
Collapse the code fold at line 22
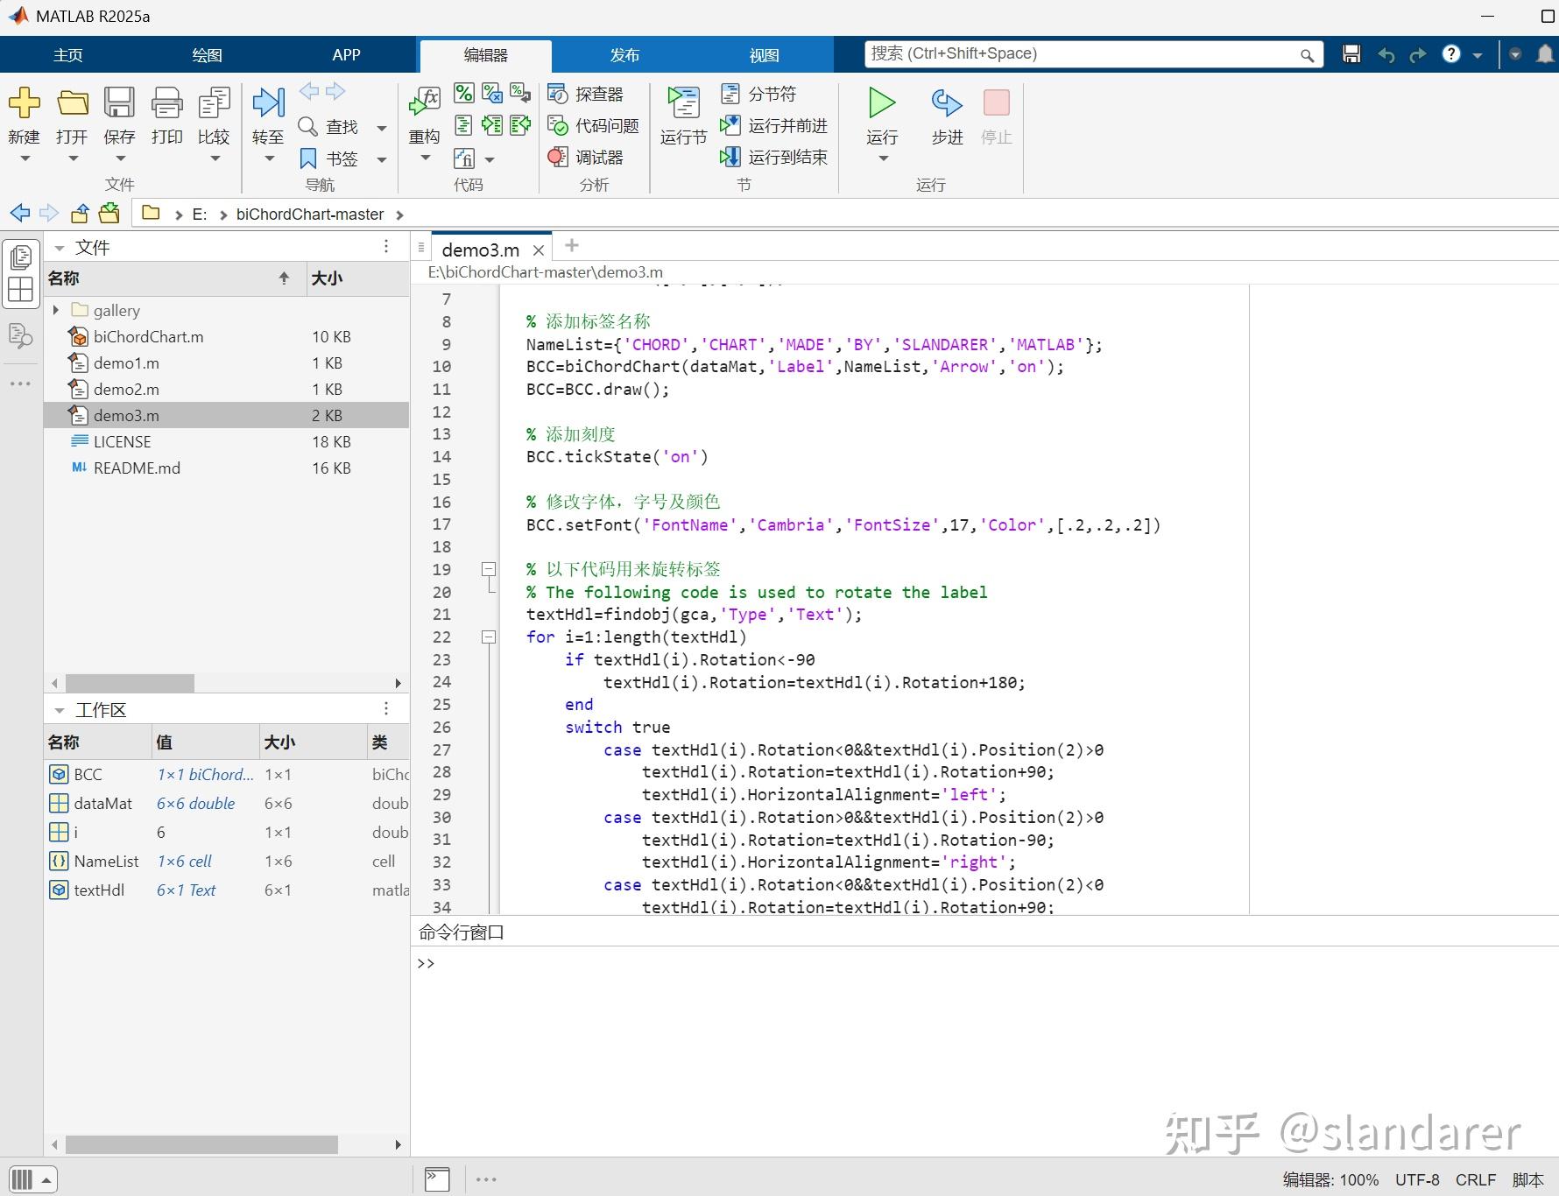coord(489,637)
